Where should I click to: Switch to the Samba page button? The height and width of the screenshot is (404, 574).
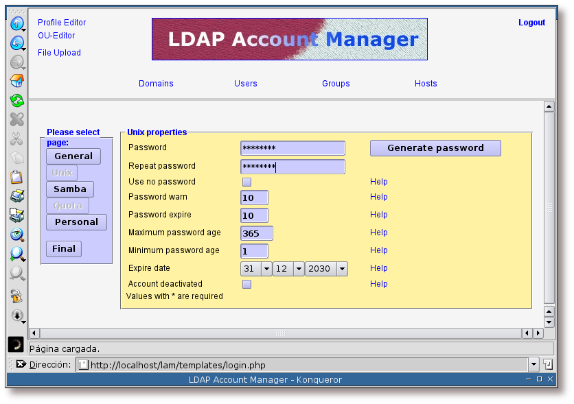coord(70,189)
